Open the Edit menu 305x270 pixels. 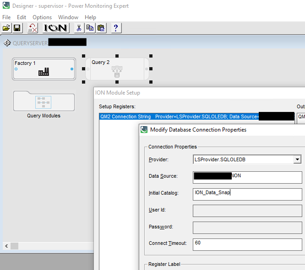point(22,17)
